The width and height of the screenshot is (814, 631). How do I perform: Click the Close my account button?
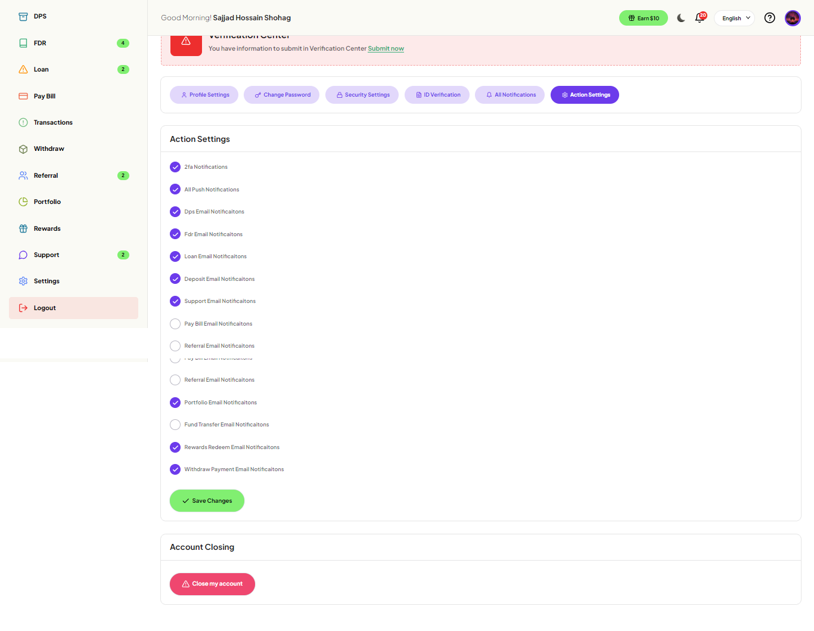coord(212,584)
